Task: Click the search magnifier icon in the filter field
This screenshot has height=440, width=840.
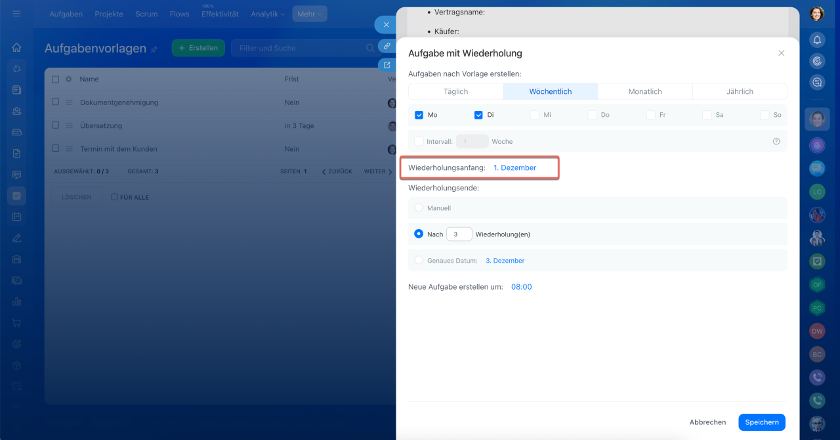Action: point(369,48)
